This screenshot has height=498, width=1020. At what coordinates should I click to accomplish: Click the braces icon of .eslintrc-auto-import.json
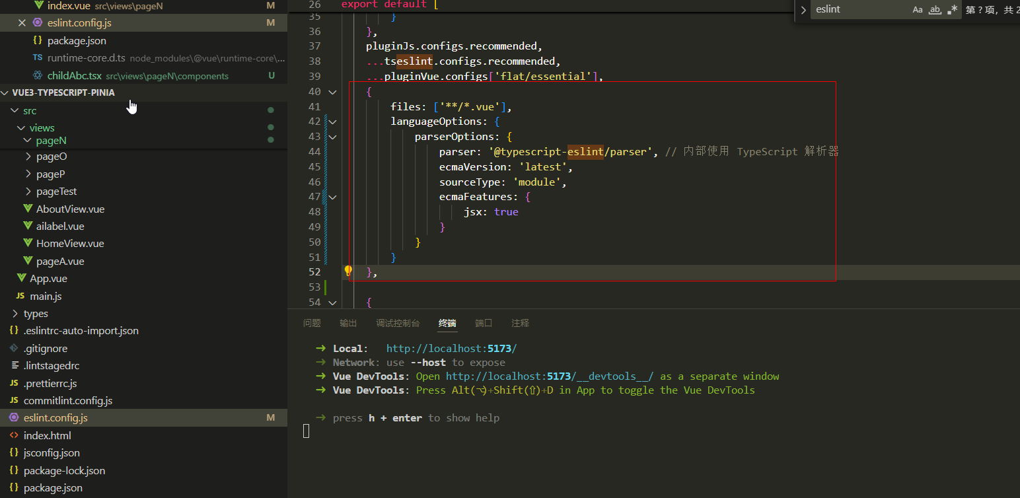(x=14, y=330)
